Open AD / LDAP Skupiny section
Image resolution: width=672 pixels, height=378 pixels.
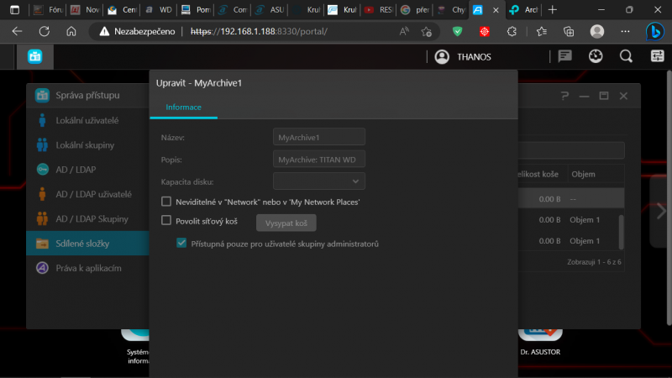click(x=87, y=219)
